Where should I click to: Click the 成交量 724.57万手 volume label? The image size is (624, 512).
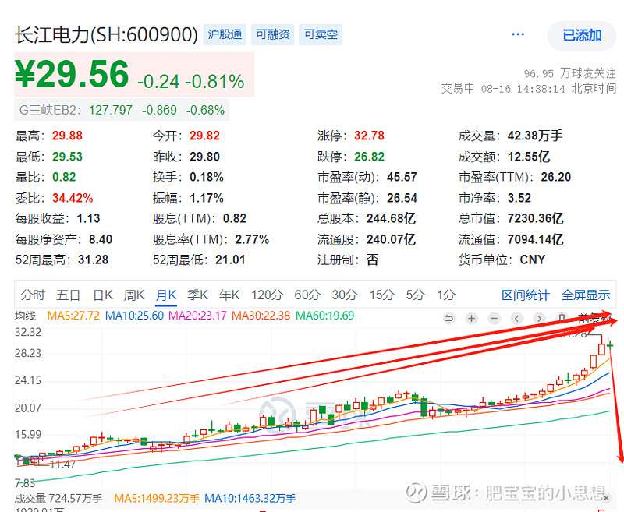pyautogui.click(x=58, y=498)
